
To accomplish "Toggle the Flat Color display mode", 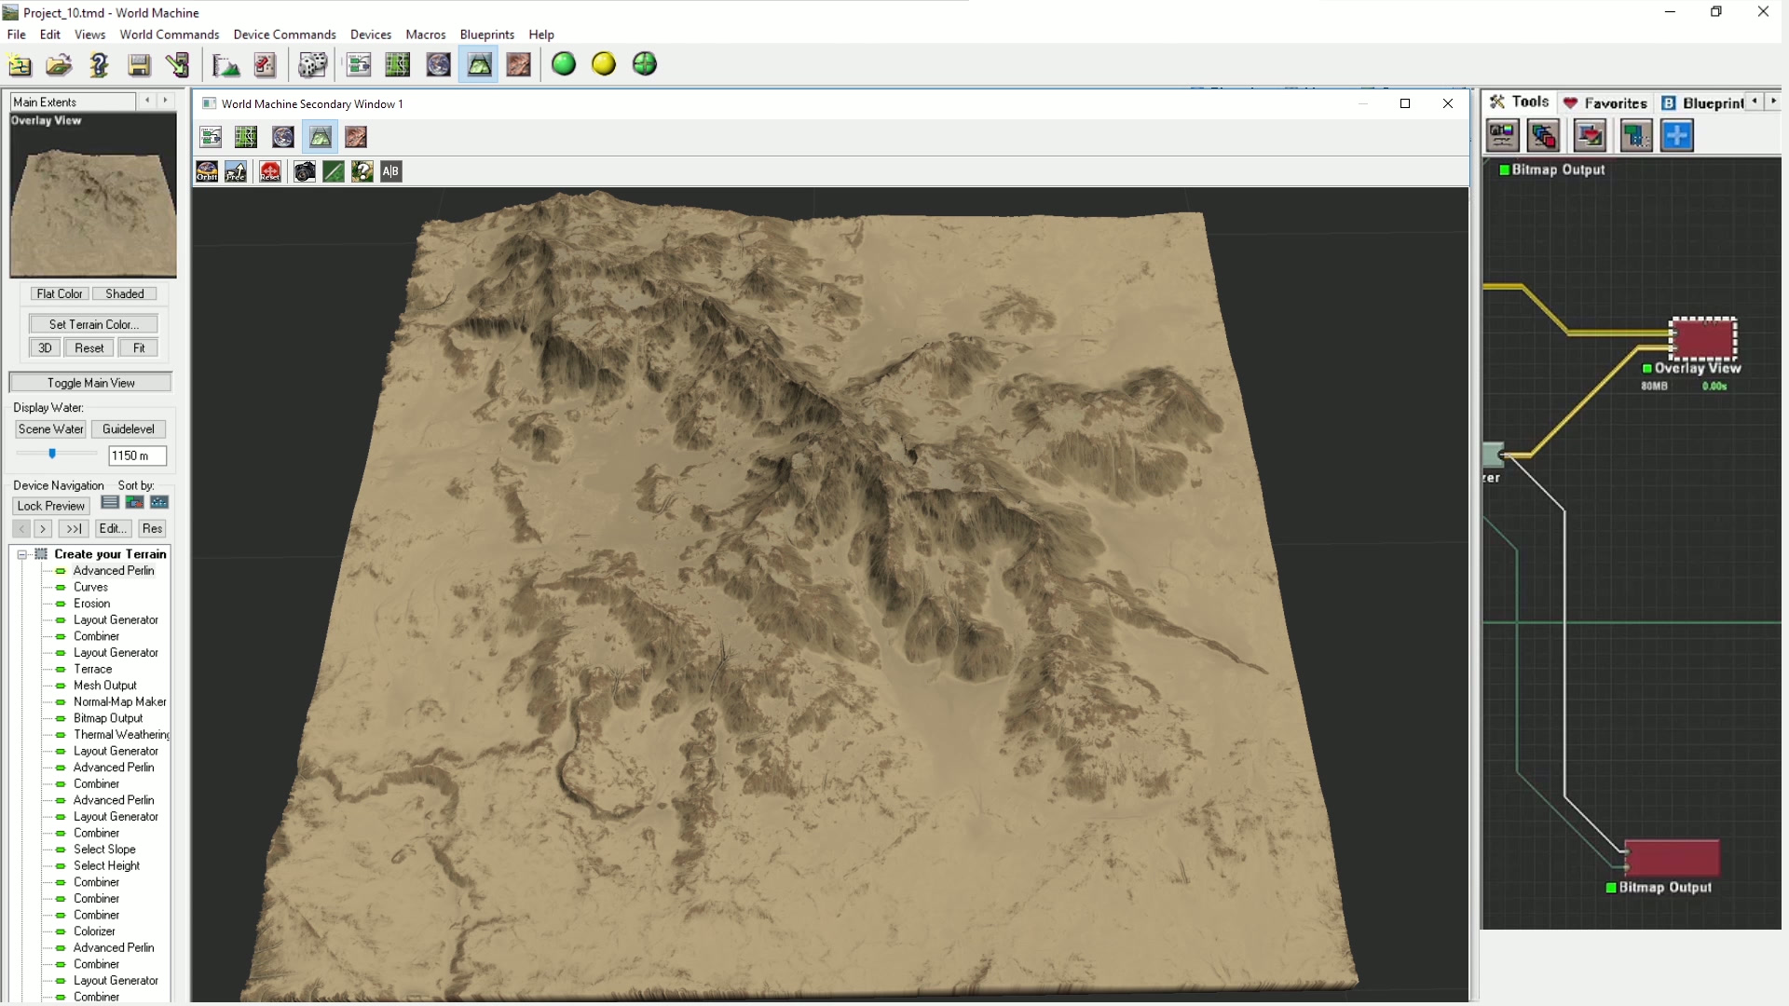I will click(x=60, y=294).
